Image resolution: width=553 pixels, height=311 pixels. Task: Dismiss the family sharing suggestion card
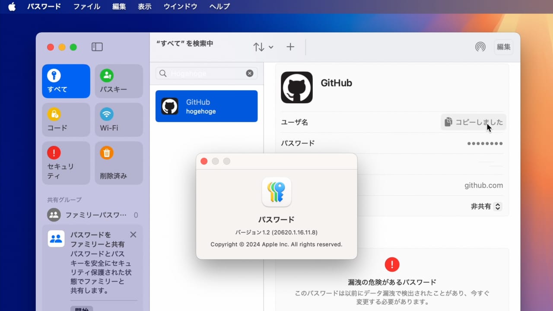pos(133,235)
